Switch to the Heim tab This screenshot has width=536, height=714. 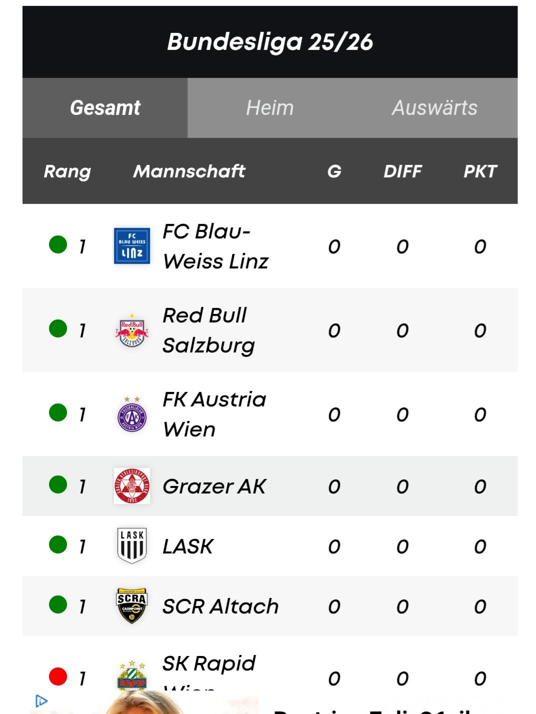[x=270, y=108]
